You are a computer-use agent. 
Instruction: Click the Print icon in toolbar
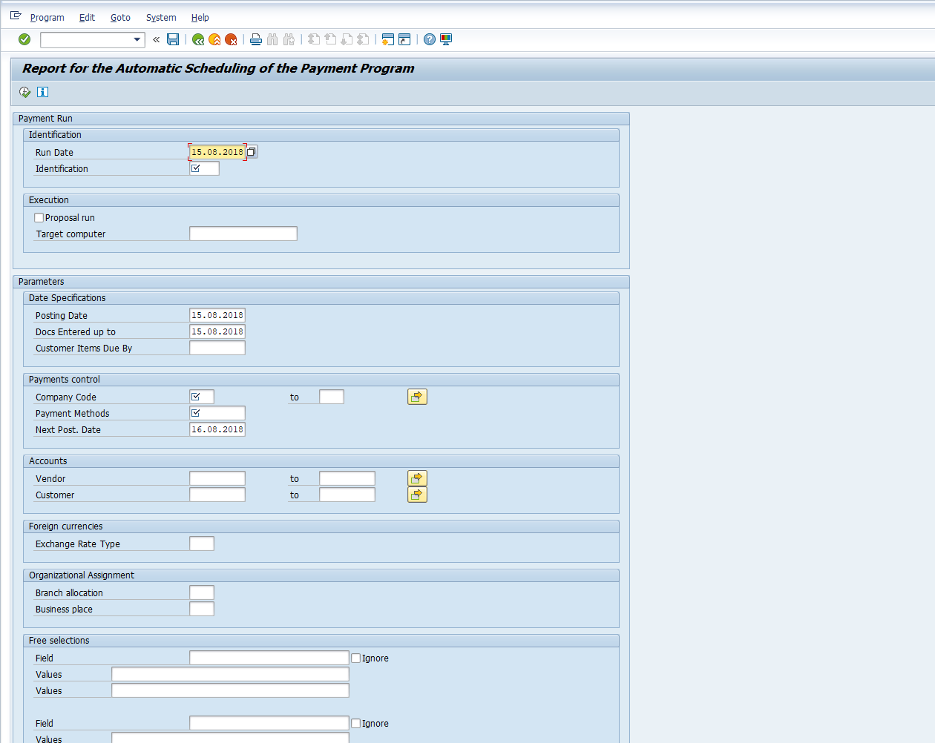click(x=256, y=39)
